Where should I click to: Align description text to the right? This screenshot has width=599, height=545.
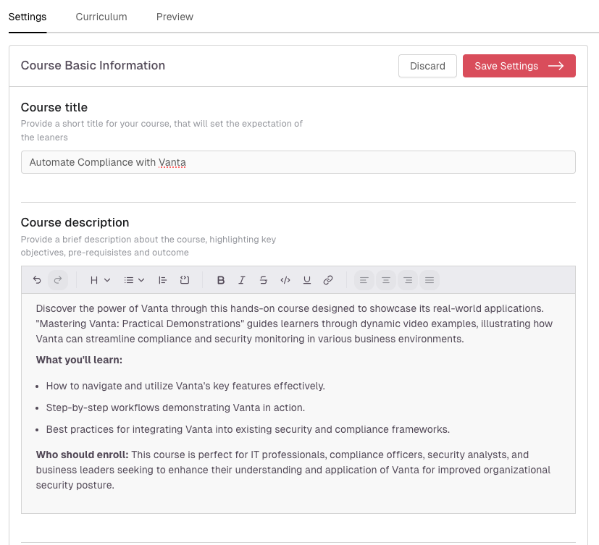click(x=408, y=280)
